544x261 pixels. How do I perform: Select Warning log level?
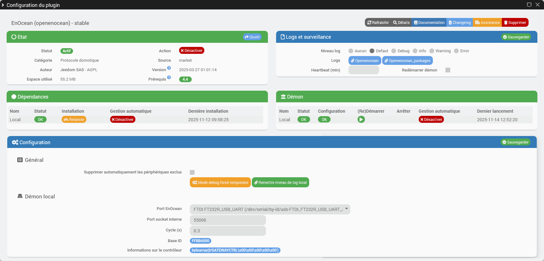click(x=432, y=51)
